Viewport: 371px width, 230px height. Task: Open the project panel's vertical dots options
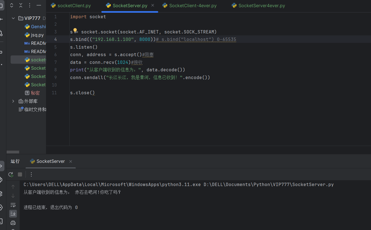30,5
